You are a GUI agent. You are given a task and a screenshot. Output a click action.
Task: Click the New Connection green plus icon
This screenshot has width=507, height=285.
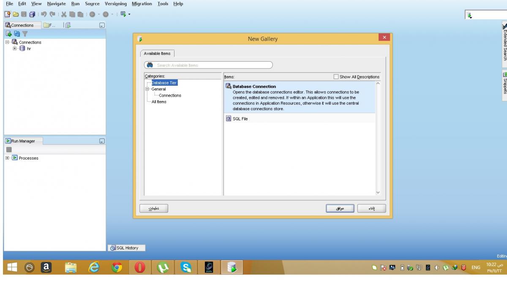coord(8,33)
